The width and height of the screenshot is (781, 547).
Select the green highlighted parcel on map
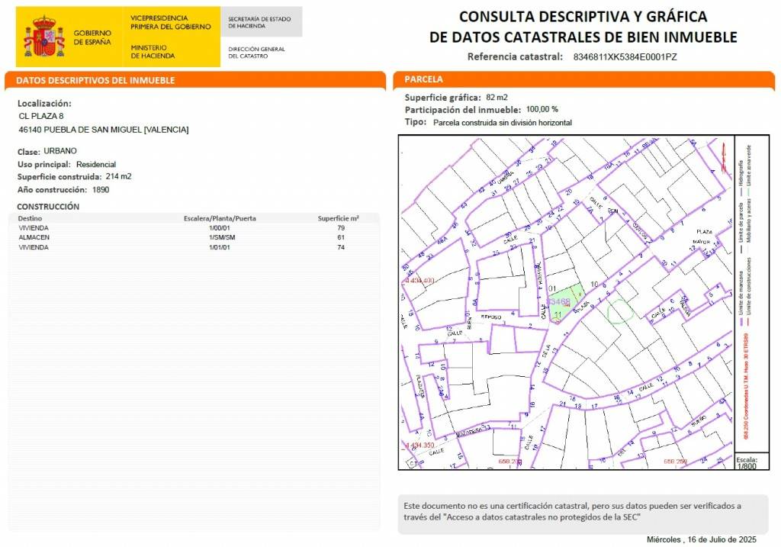[x=567, y=302]
